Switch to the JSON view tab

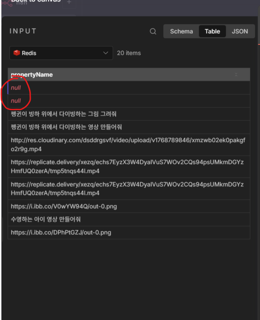click(x=240, y=31)
